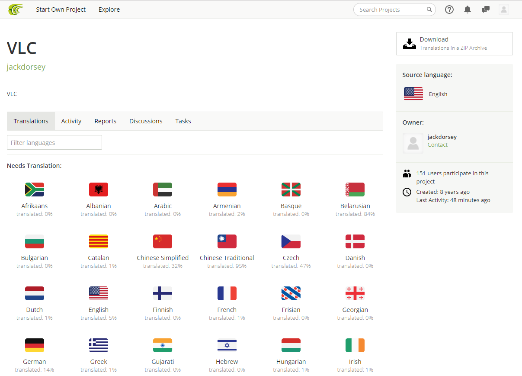The image size is (522, 376).
Task: Open the Tasks tab
Action: click(x=183, y=121)
